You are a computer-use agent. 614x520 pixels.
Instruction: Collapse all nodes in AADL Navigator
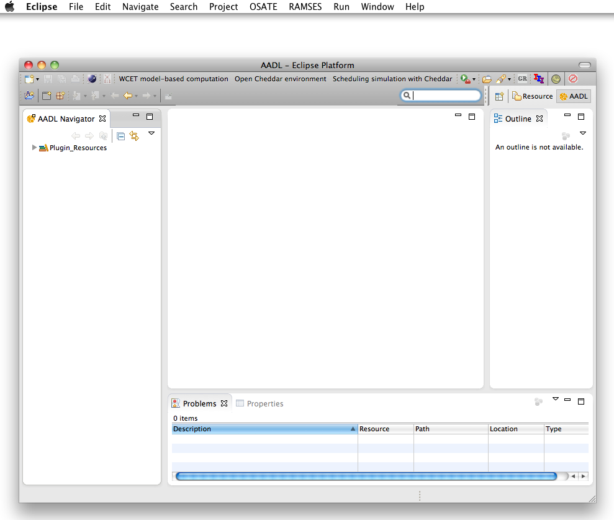coord(121,136)
